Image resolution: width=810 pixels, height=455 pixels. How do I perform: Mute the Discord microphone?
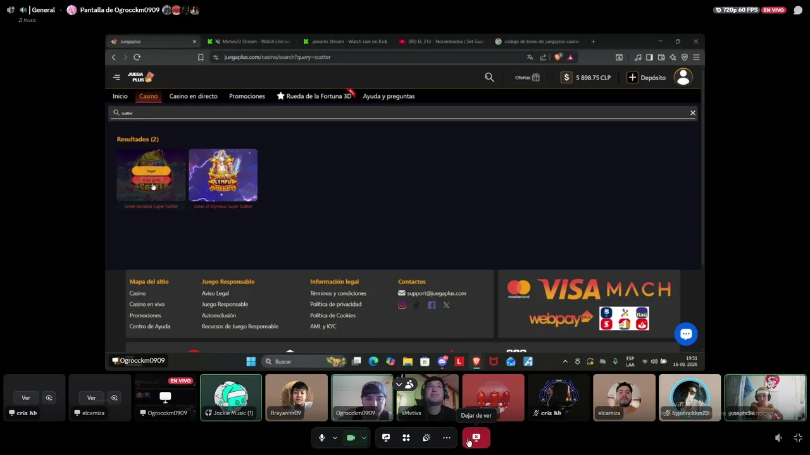click(321, 437)
